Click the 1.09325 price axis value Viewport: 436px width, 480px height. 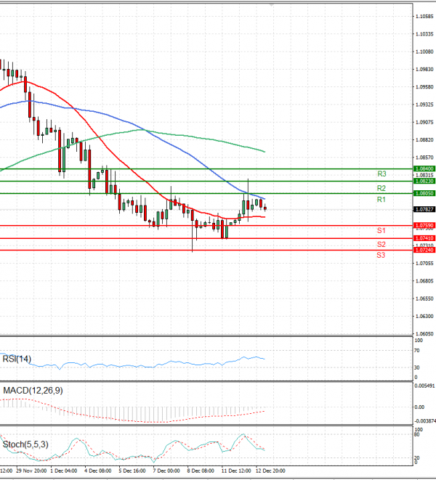point(424,105)
